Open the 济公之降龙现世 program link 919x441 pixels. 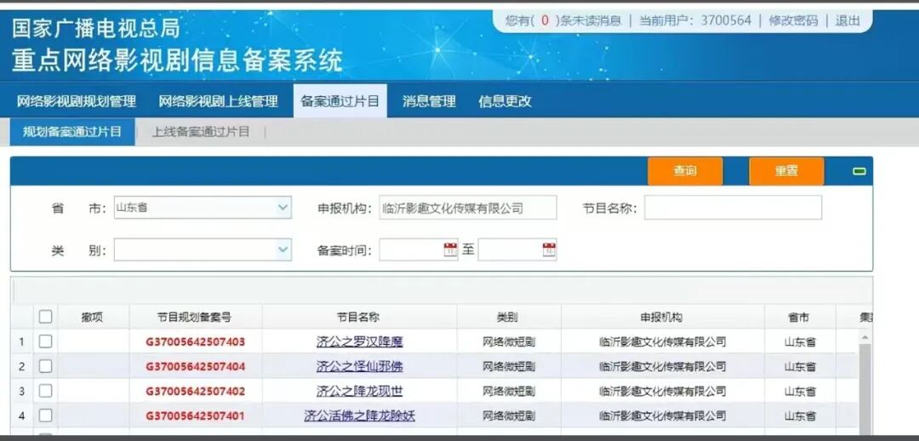click(x=360, y=391)
